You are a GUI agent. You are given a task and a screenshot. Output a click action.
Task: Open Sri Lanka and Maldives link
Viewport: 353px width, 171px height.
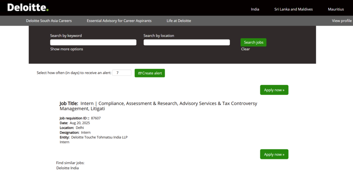(x=293, y=9)
